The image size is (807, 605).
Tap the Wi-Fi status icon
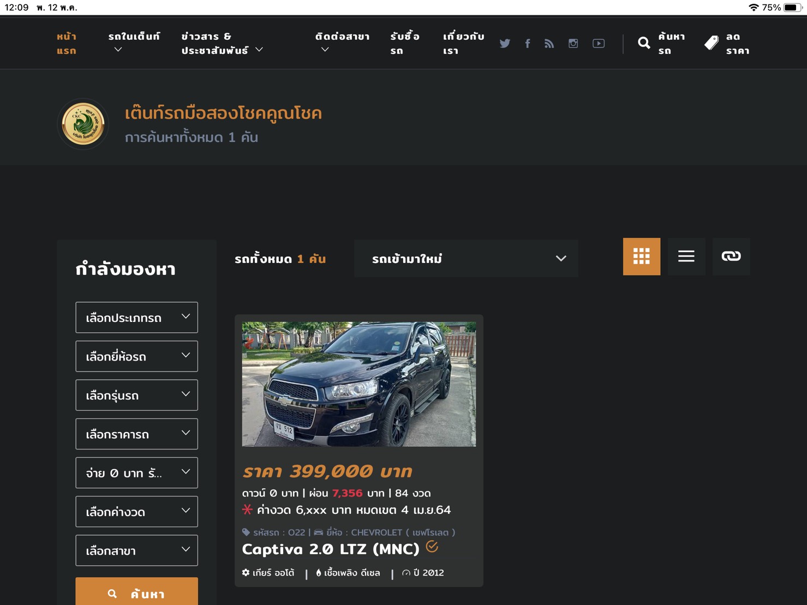(753, 8)
